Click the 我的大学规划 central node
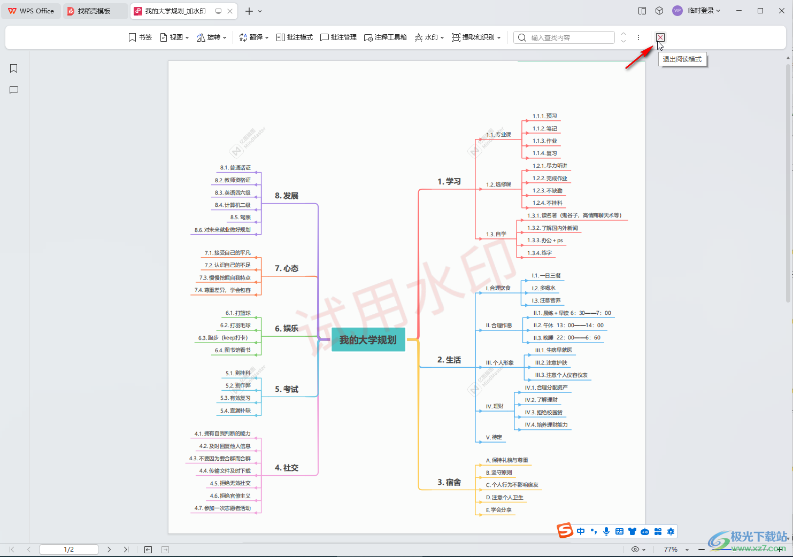Viewport: 793px width, 557px height. (x=368, y=340)
